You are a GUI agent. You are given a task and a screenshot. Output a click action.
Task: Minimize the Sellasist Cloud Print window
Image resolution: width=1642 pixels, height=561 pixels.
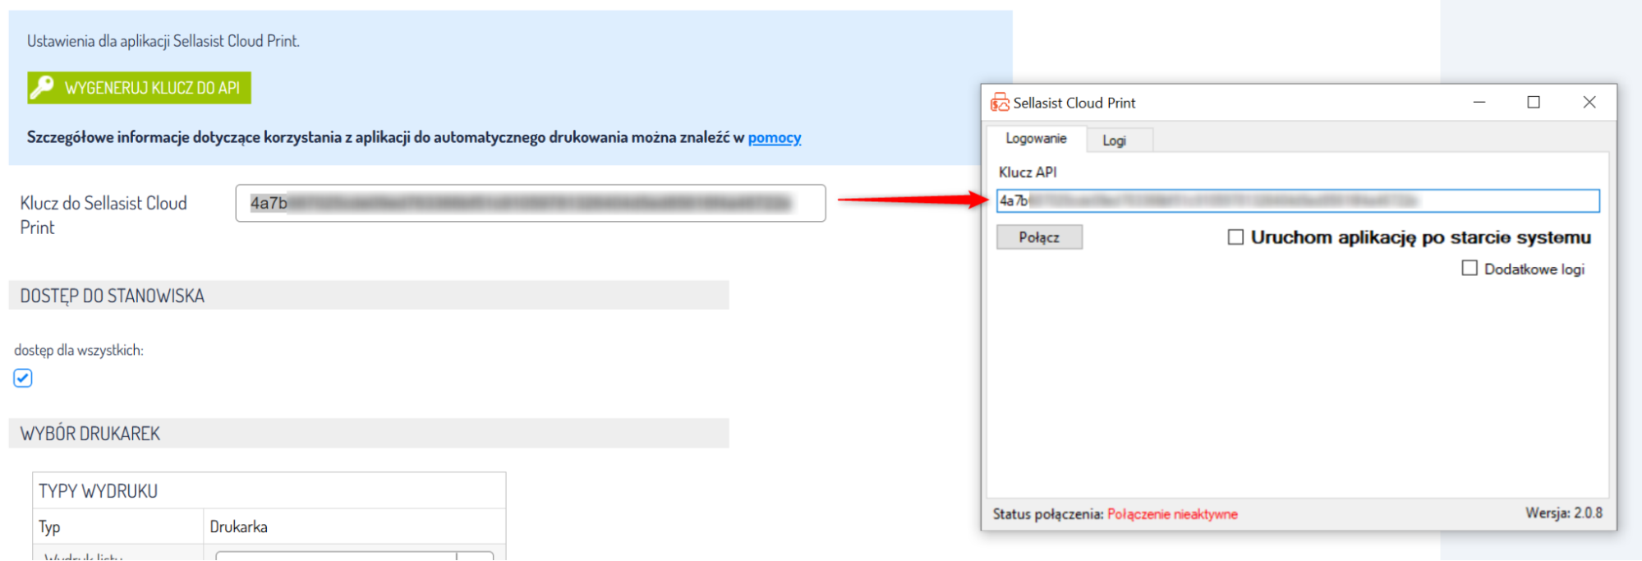tap(1479, 103)
